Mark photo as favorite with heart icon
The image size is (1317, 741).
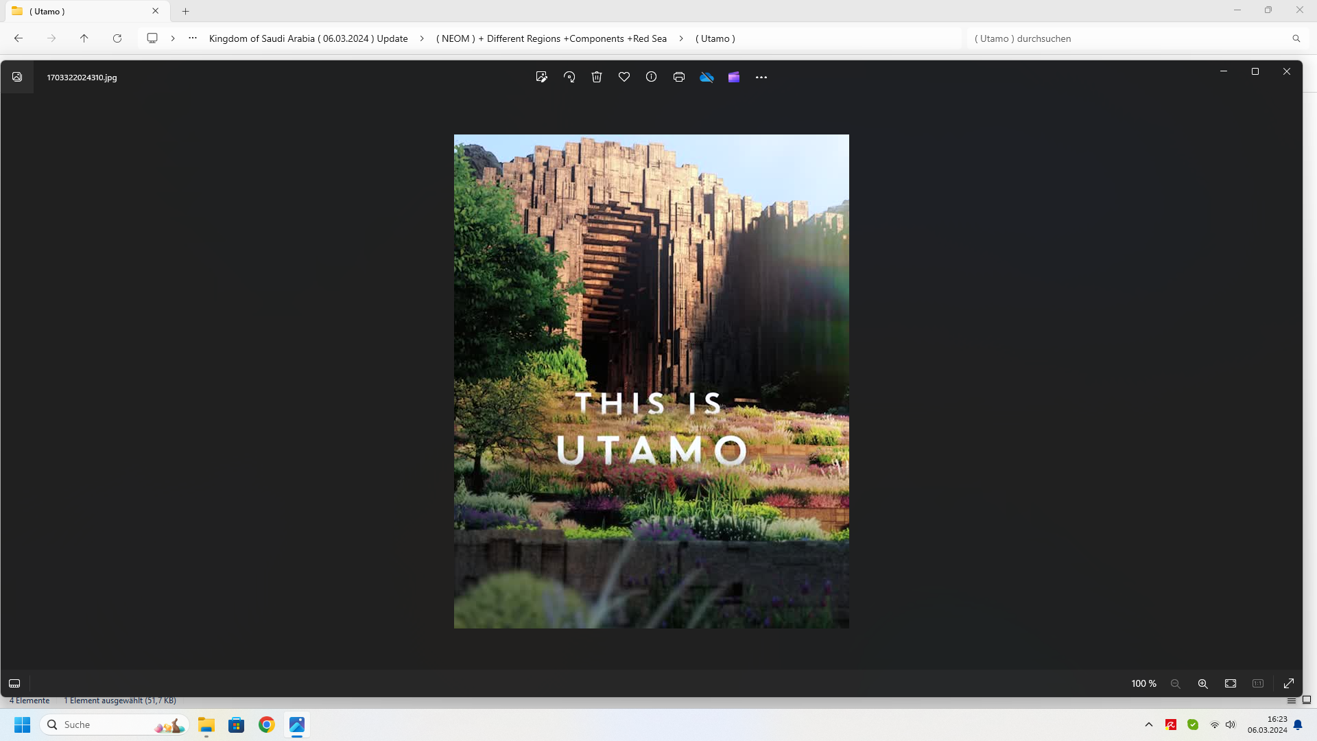click(x=624, y=77)
